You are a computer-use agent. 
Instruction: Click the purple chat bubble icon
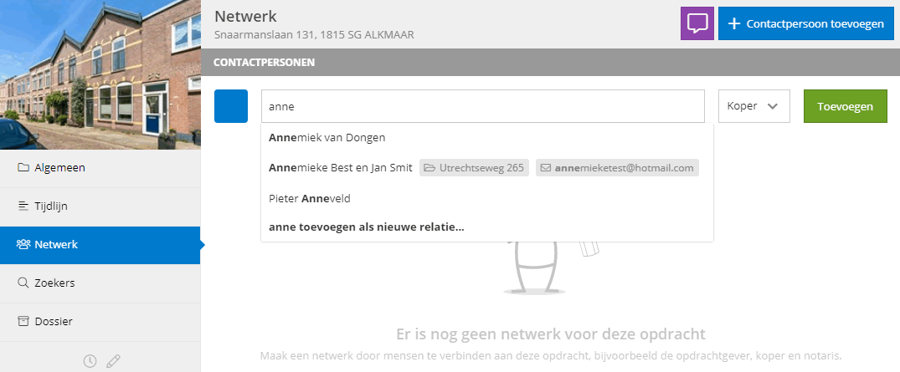click(697, 23)
